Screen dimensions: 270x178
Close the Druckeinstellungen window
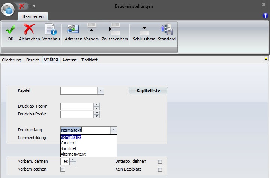pos(264,4)
